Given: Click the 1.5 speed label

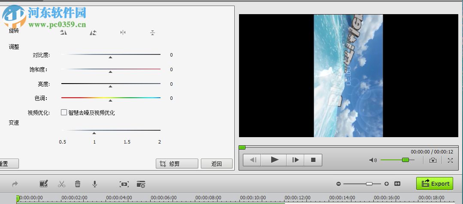Looking at the screenshot, I should (x=127, y=142).
